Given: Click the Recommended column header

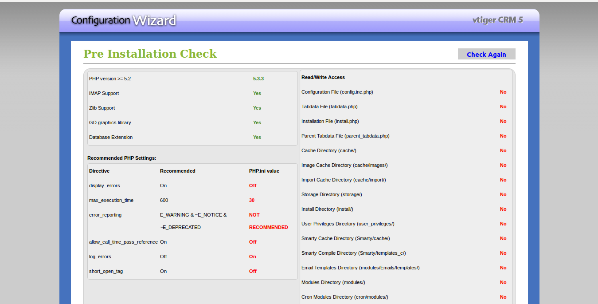Looking at the screenshot, I should 178,171.
